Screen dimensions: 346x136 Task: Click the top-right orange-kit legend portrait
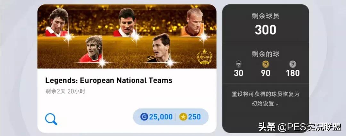[x=193, y=22]
